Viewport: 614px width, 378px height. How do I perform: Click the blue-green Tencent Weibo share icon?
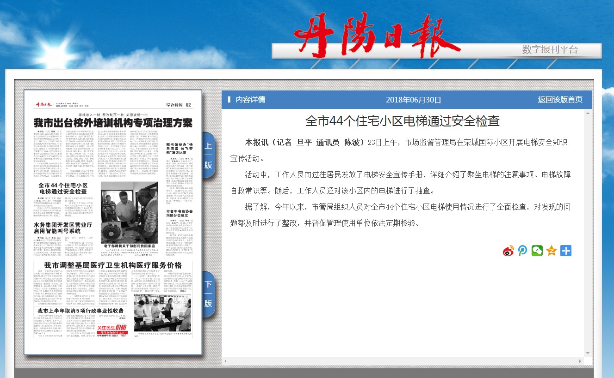tap(523, 251)
